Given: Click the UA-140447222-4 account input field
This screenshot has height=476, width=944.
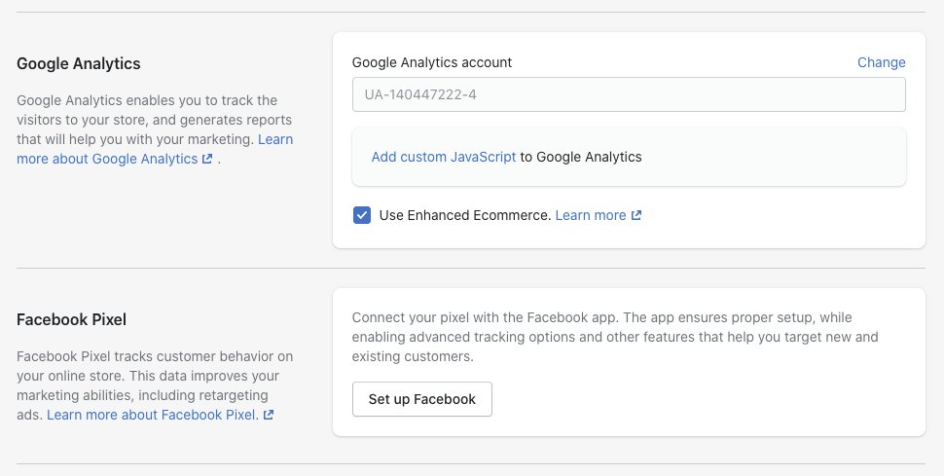Looking at the screenshot, I should point(628,95).
